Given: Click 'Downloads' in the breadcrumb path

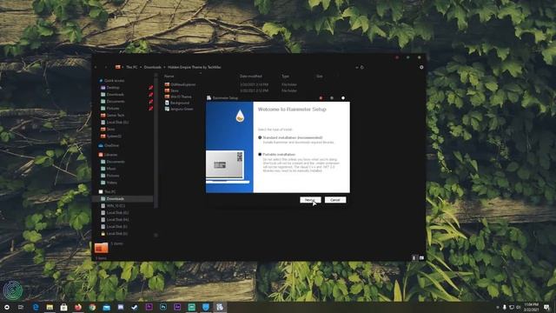Looking at the screenshot, I should (153, 67).
